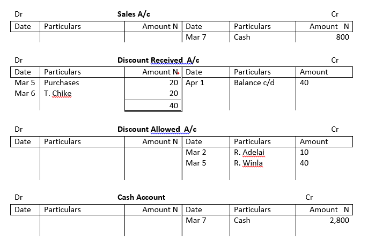This screenshot has height=240, width=368.
Task: Click the Mar 6 date cell
Action: point(25,94)
